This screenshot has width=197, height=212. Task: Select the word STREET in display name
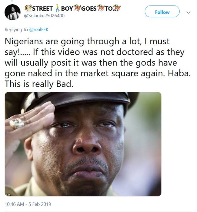click(x=42, y=9)
